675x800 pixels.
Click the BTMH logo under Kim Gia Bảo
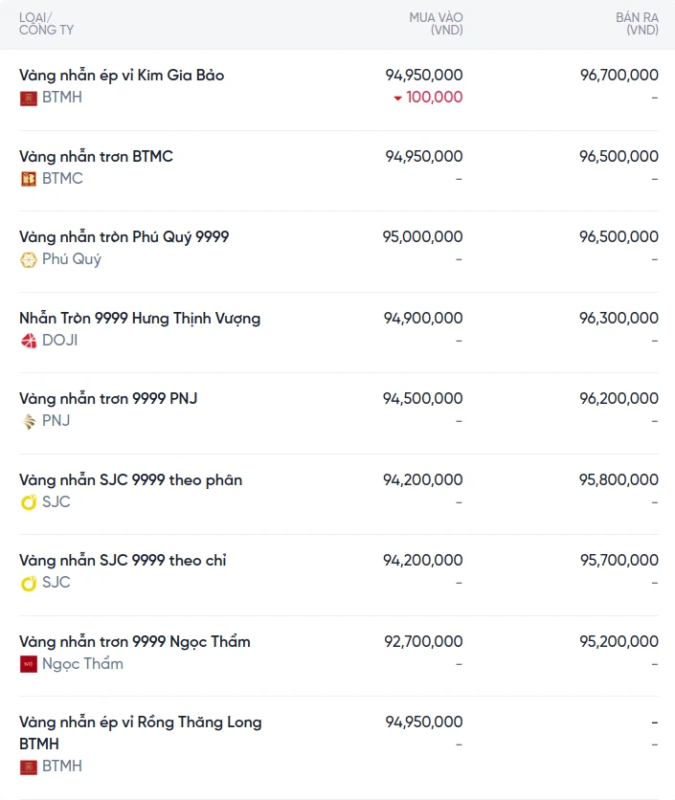[x=29, y=98]
